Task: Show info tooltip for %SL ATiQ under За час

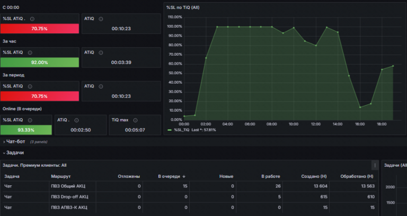Action: point(30,52)
